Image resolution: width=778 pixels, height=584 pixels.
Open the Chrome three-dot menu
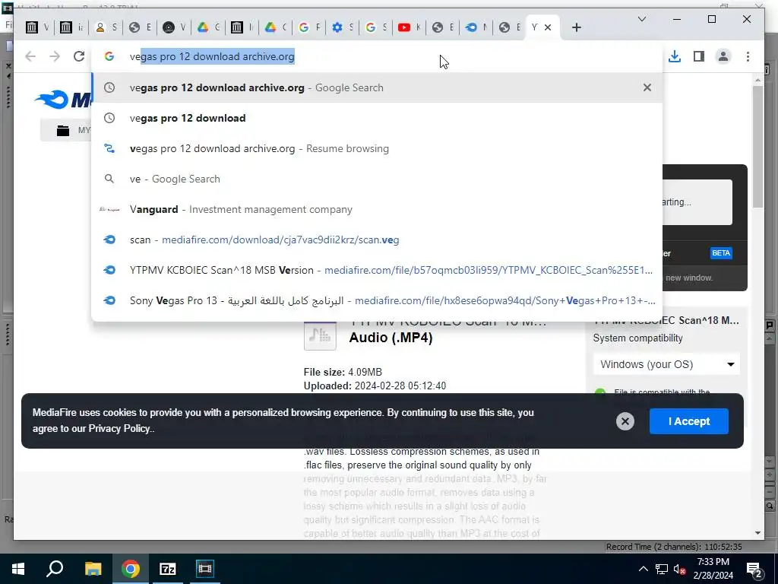coord(748,56)
